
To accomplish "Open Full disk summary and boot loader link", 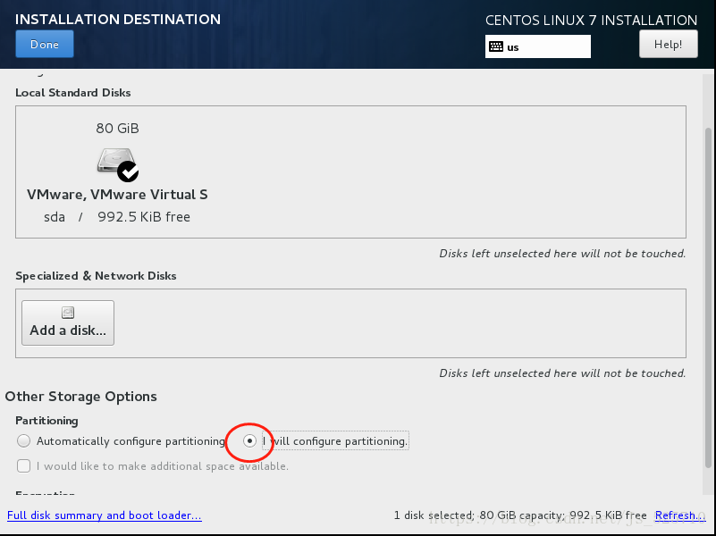I will [105, 515].
